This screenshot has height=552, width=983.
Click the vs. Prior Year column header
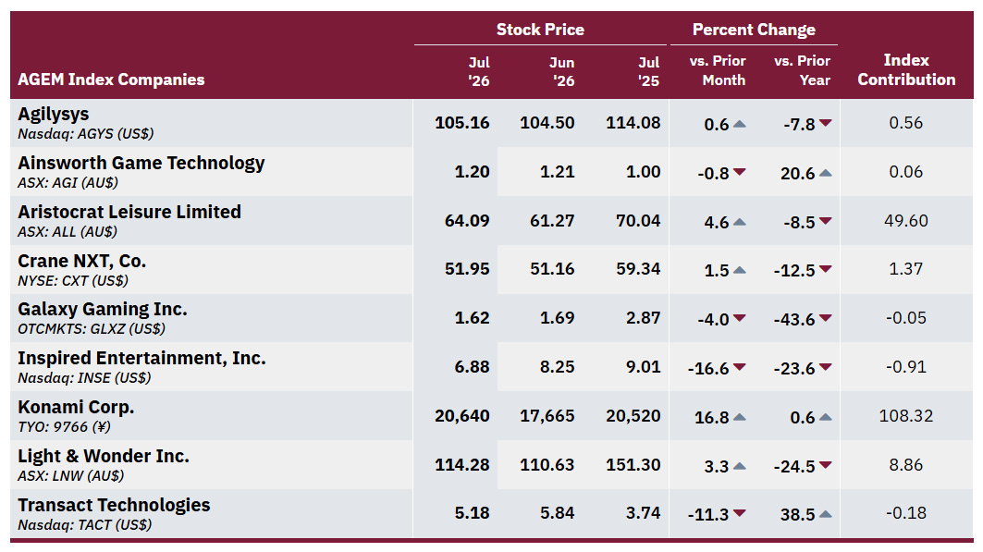click(x=802, y=70)
